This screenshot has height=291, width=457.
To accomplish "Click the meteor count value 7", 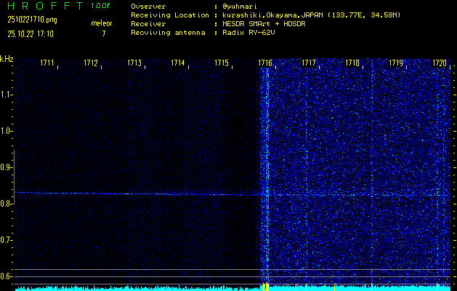I will pos(104,33).
